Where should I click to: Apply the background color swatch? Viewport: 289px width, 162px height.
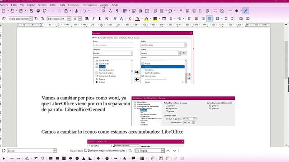click(155, 19)
